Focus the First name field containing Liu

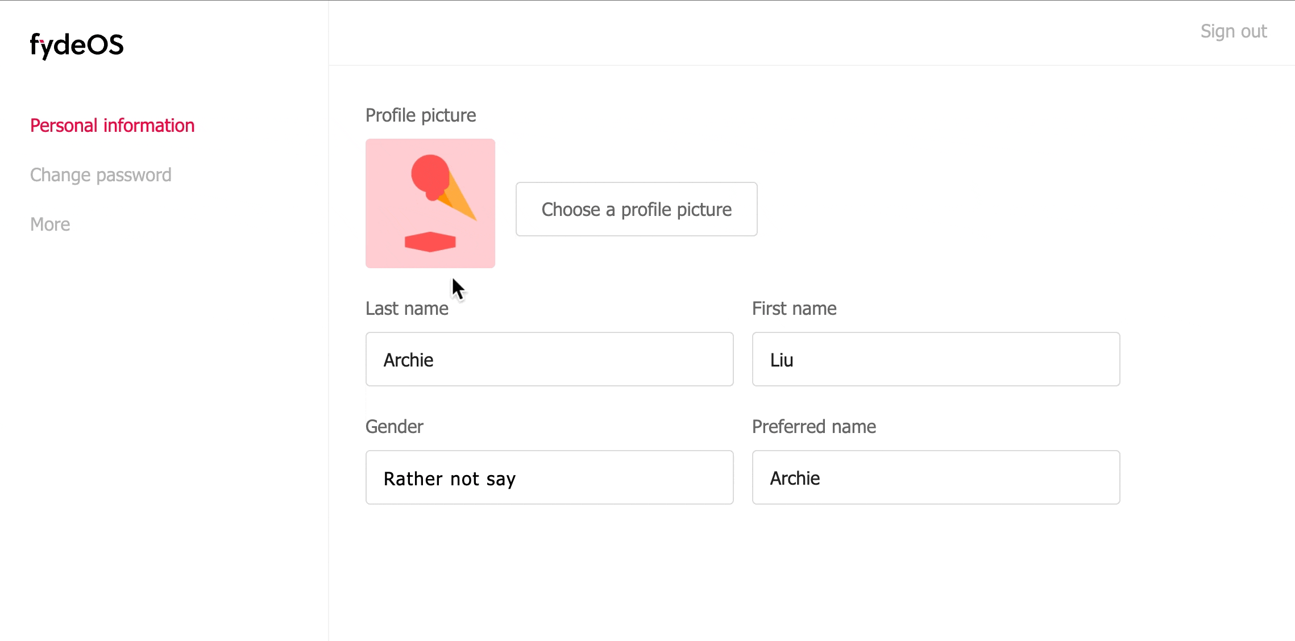click(936, 359)
